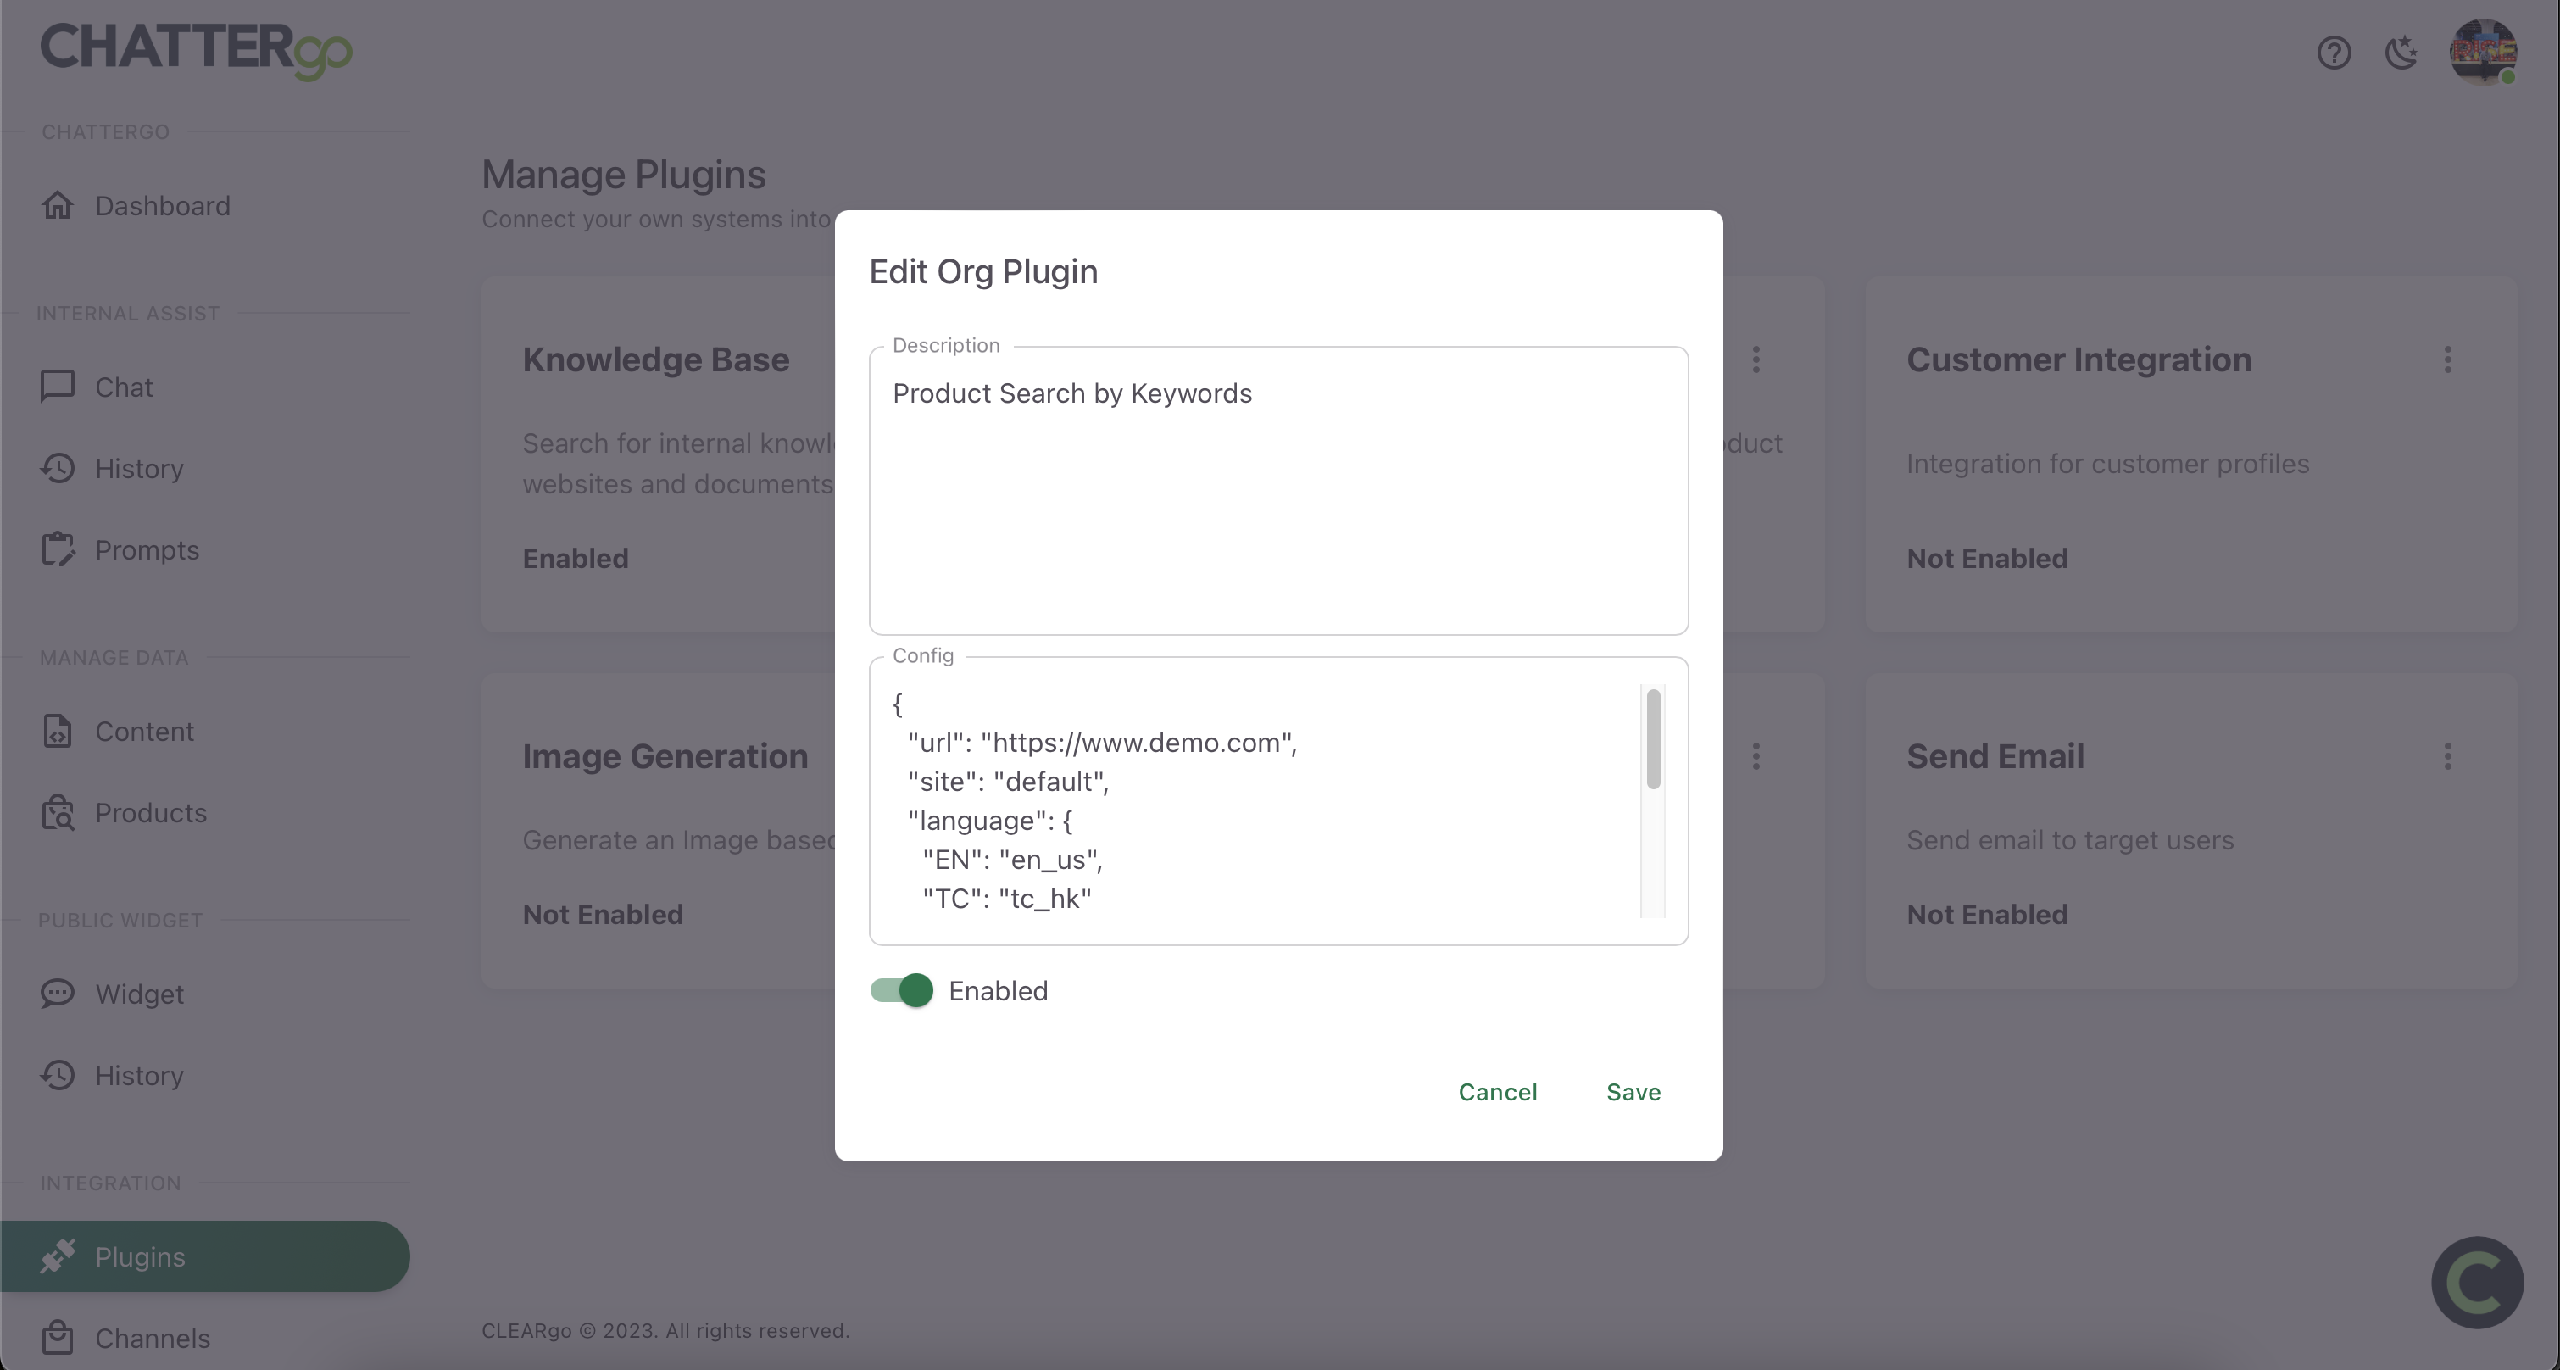Open the Send Email three-dot menu
This screenshot has height=1370, width=2560.
tap(2448, 756)
